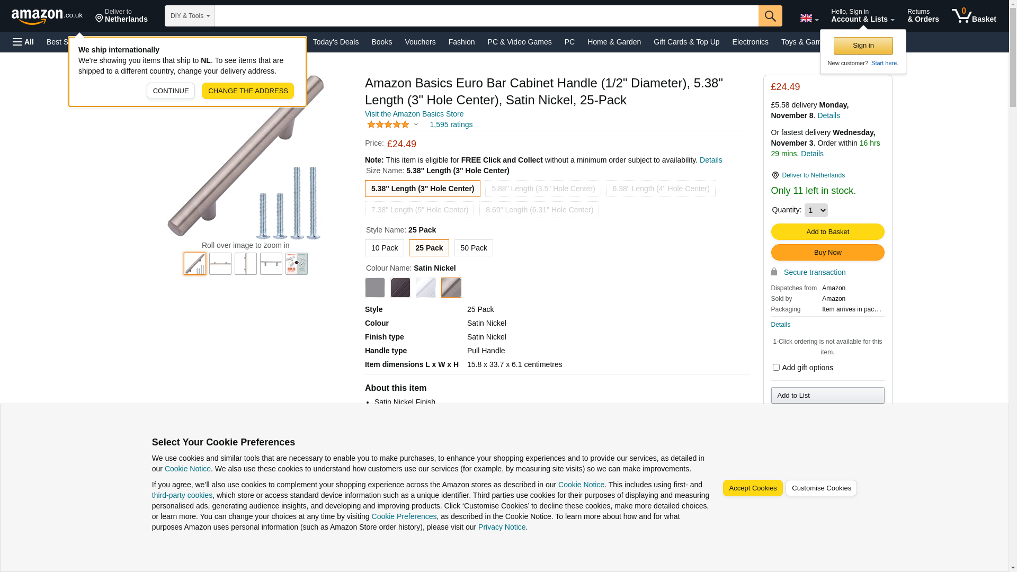Click the star rating icons
The width and height of the screenshot is (1017, 572).
[x=388, y=125]
